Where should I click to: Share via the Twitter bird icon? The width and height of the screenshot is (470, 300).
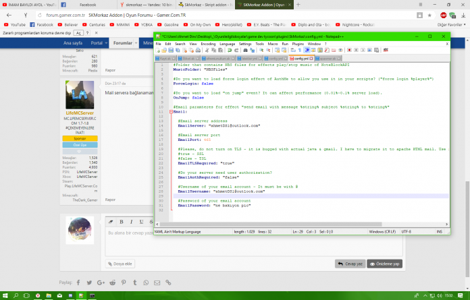[89, 282]
